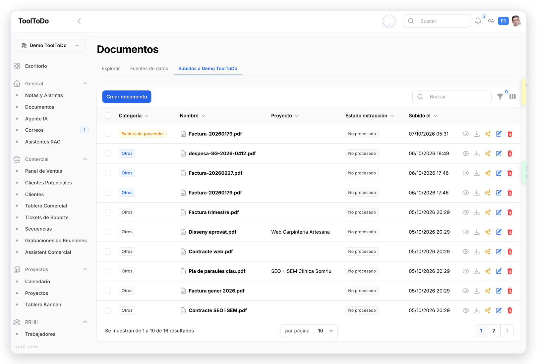Download Contracte SEO i SEM.pdf
The image size is (537, 364).
477,310
